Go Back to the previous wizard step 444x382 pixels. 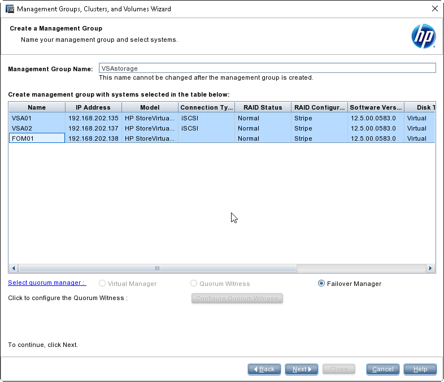264,369
